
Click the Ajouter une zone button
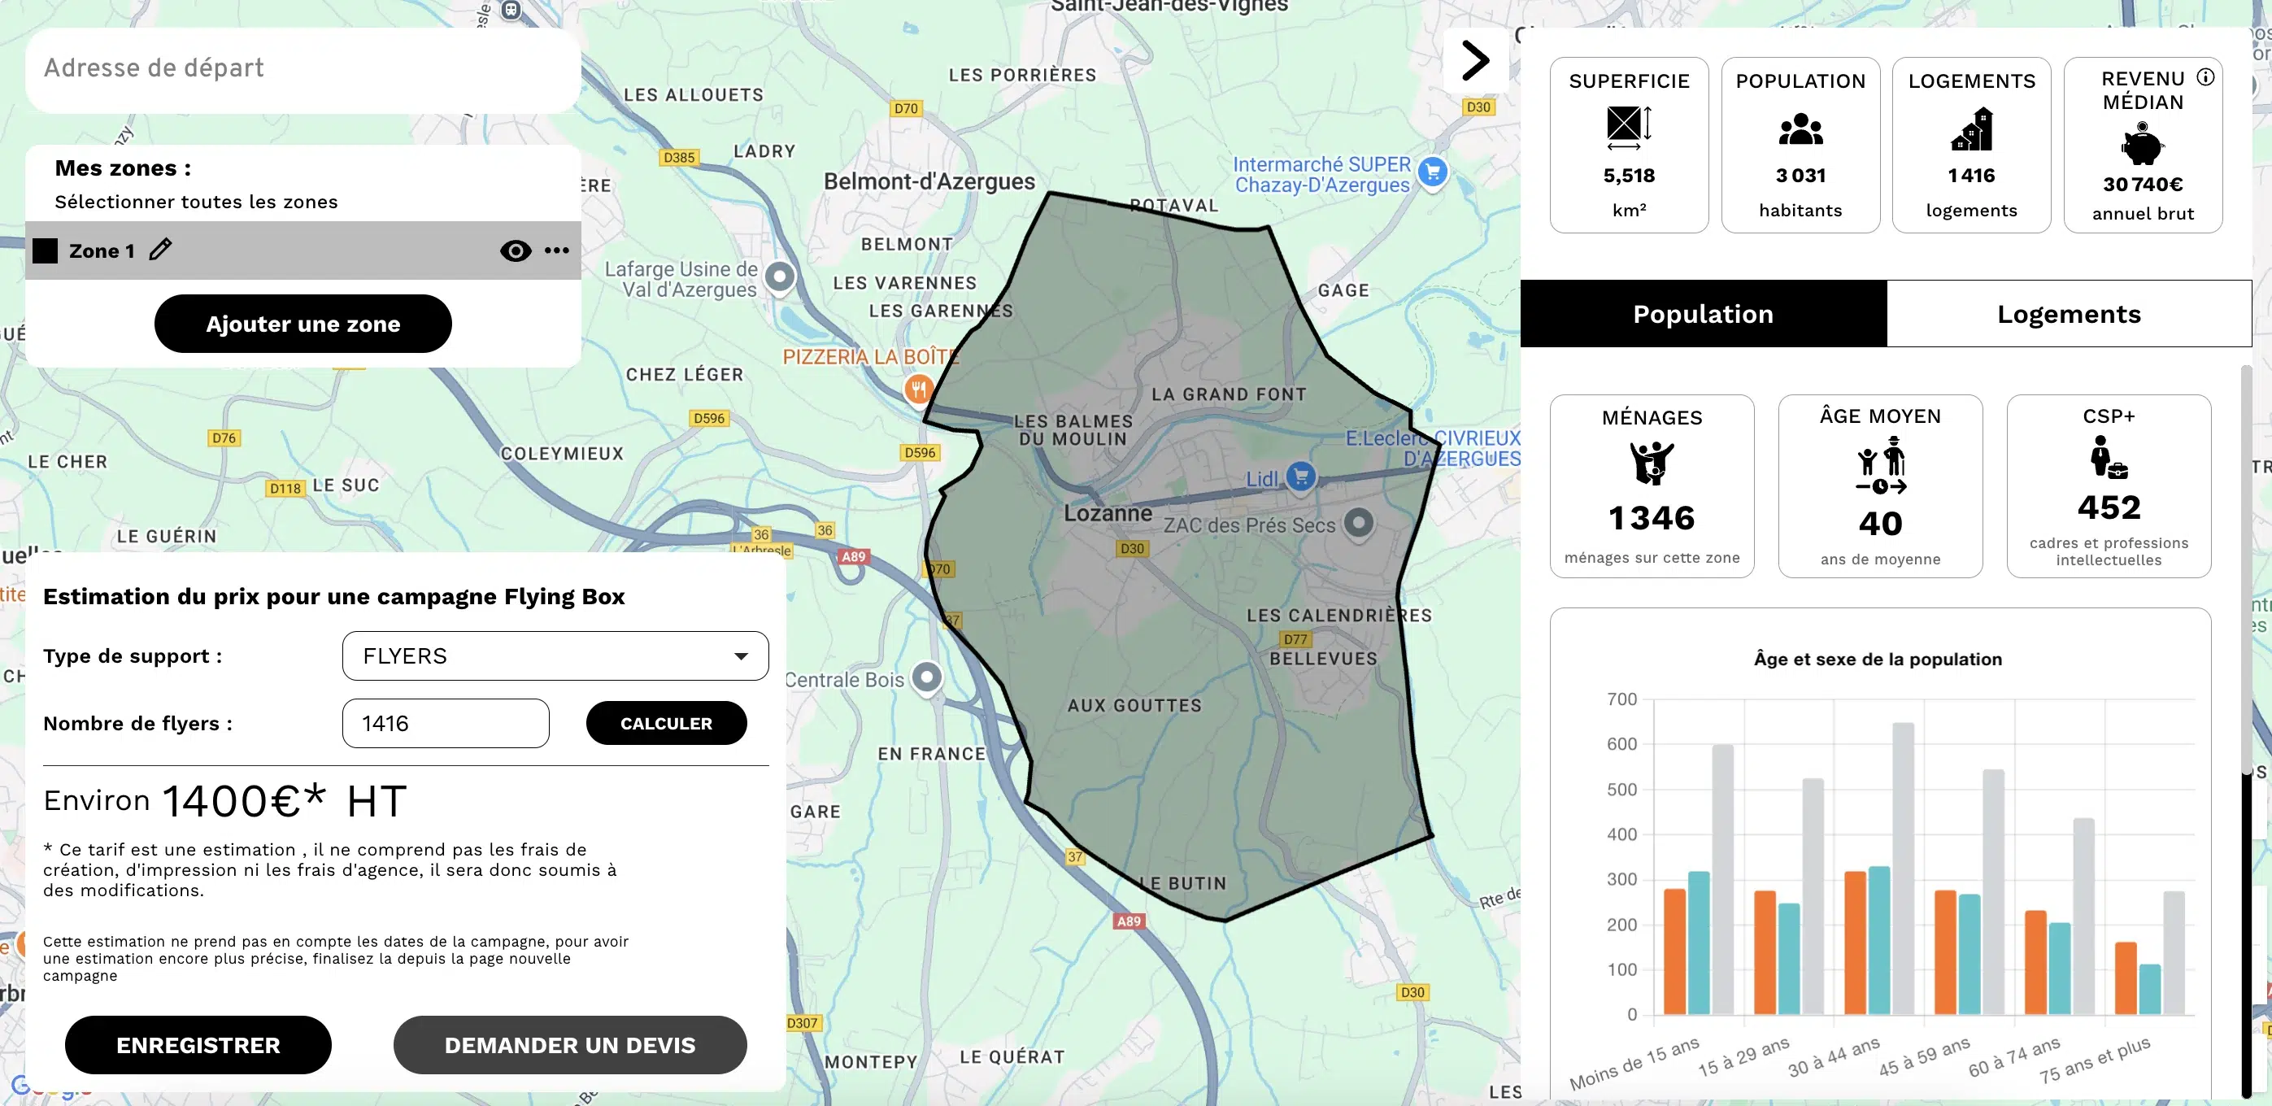[x=302, y=323]
